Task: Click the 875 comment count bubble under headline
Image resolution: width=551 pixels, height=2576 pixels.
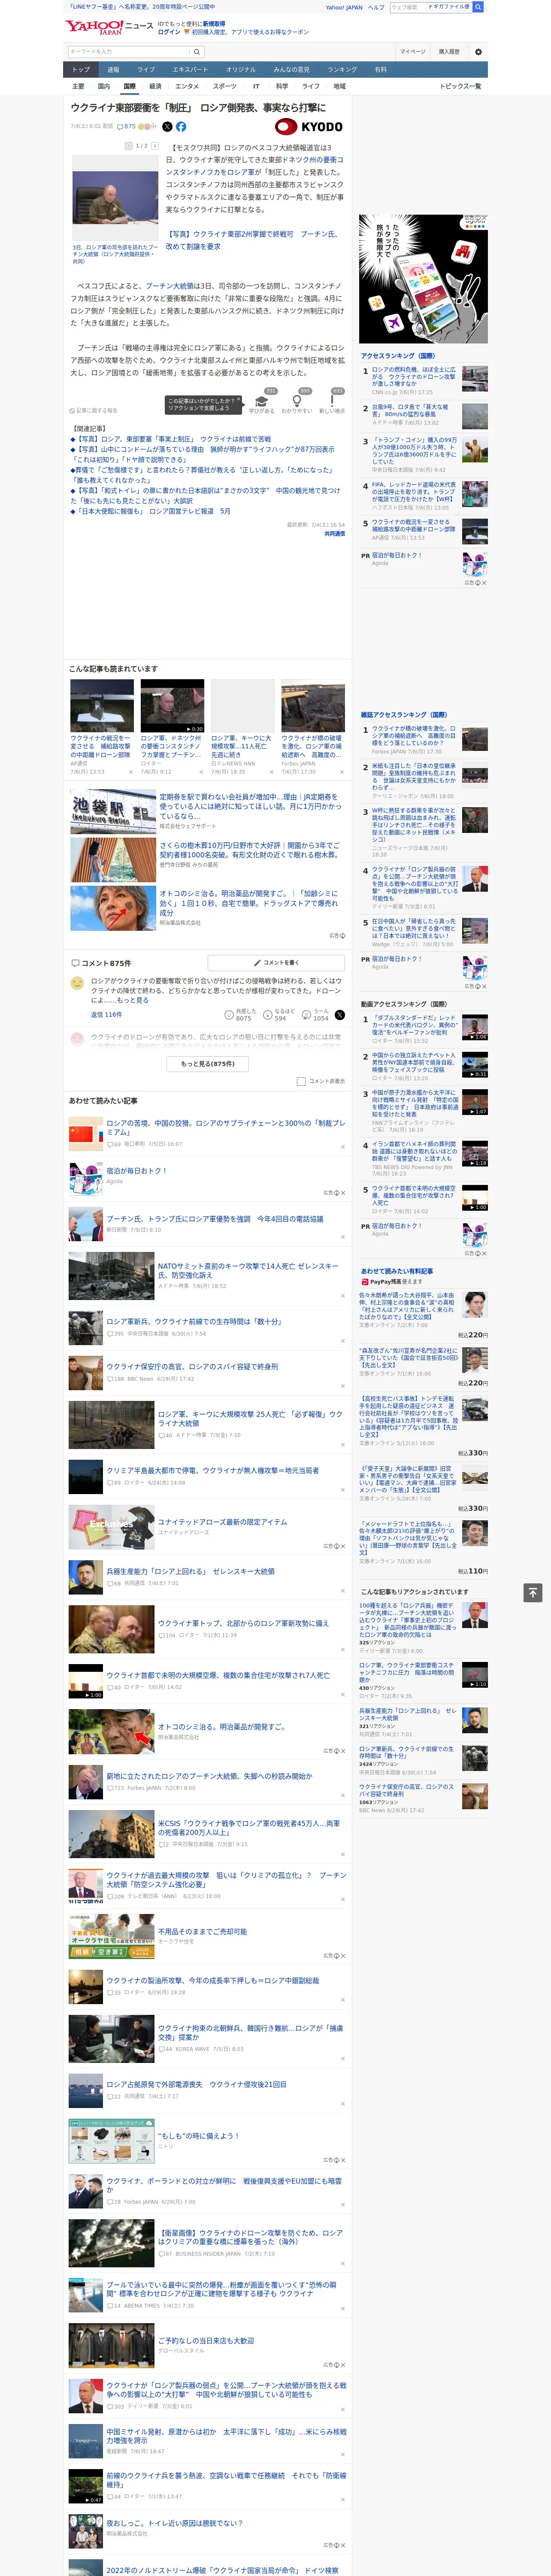Action: (x=127, y=127)
